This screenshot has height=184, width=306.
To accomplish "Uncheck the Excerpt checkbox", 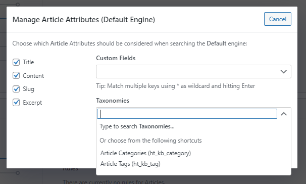I will [x=16, y=102].
